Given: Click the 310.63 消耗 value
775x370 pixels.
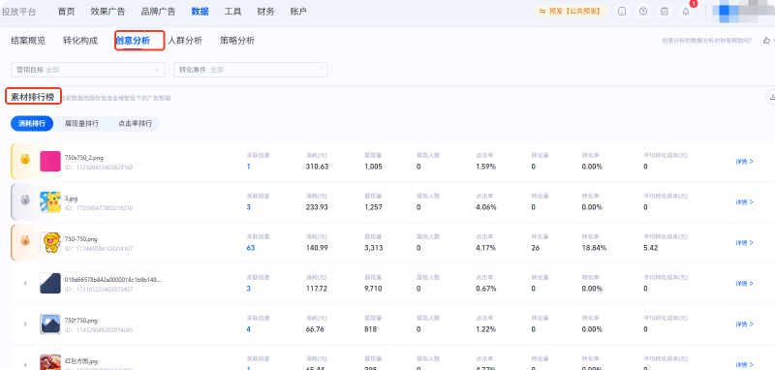Looking at the screenshot, I should coord(318,167).
